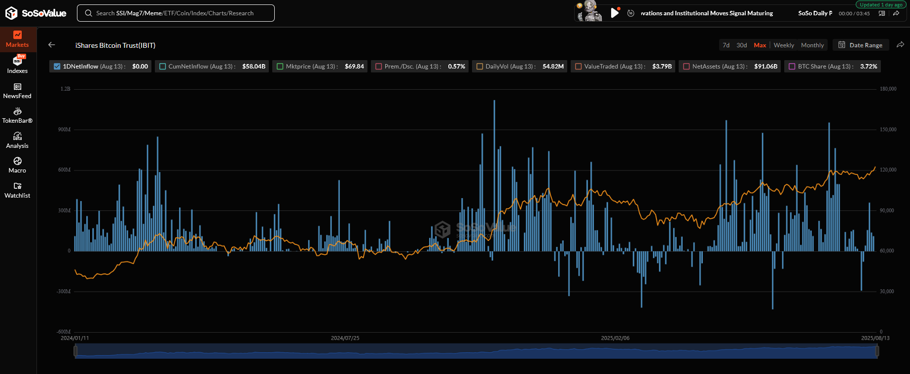
Task: Enable the BTC Share series
Action: (792, 67)
